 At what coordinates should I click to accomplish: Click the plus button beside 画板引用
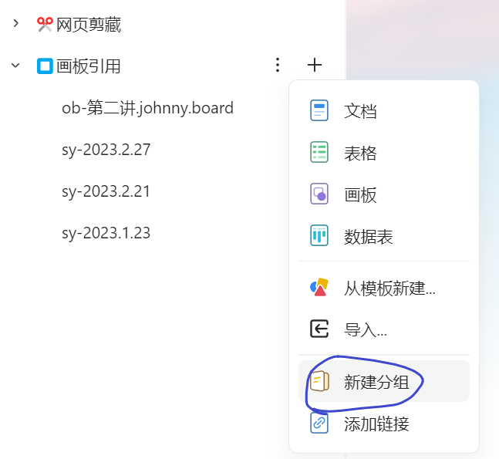(315, 65)
